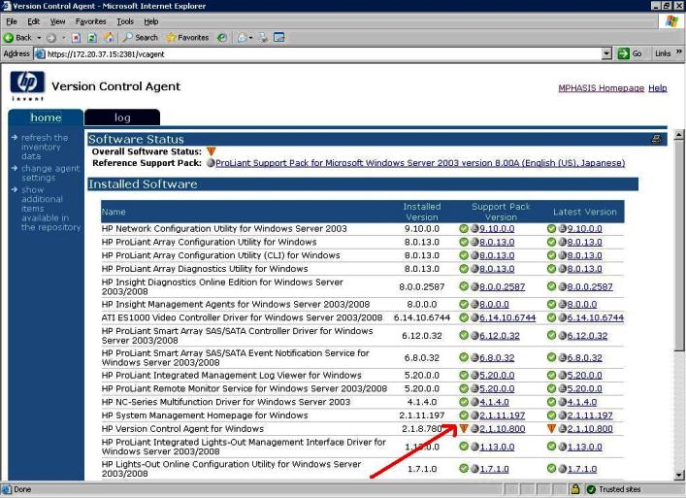Click the page scrollbar down arrow
Image resolution: width=686 pixels, height=498 pixels.
tap(677, 474)
